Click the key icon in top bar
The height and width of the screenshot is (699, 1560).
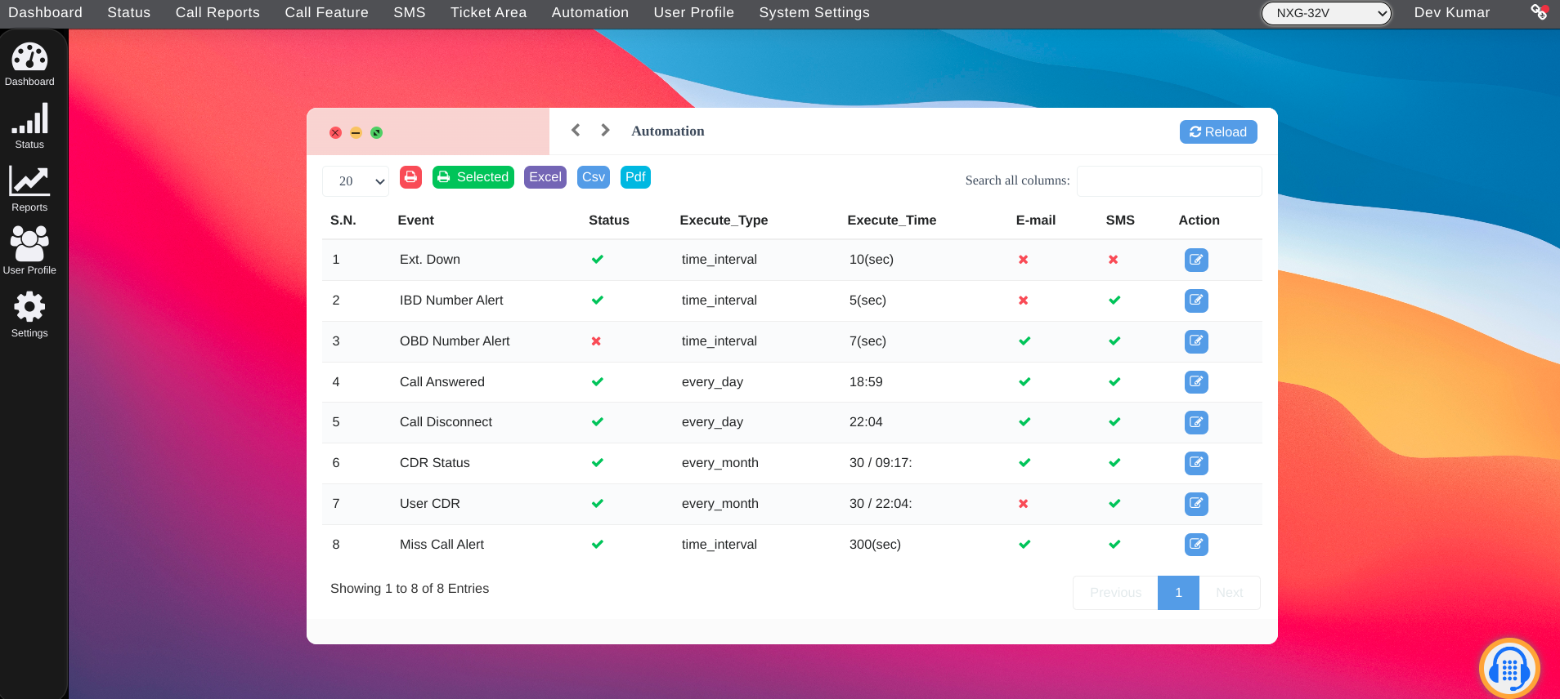tap(1539, 12)
